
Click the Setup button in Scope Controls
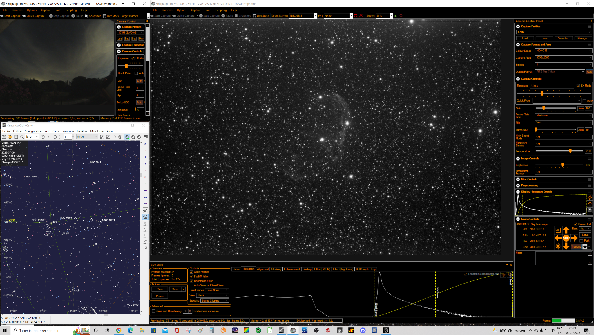pos(585,235)
